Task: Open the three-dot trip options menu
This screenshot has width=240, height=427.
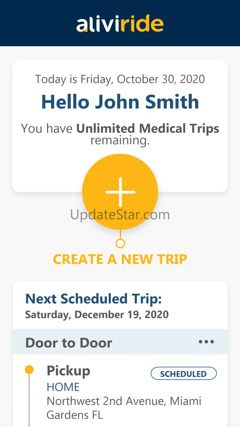Action: click(206, 342)
